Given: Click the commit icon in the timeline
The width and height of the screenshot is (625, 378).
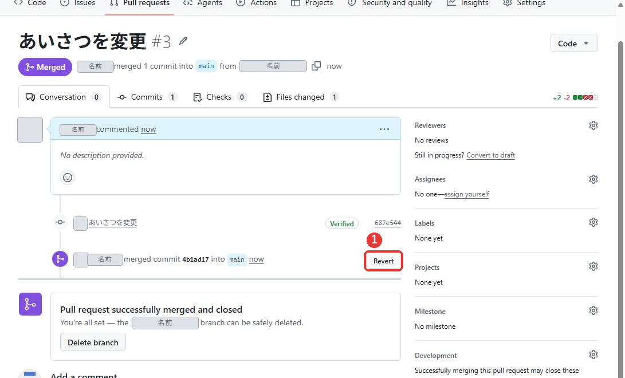Looking at the screenshot, I should point(60,222).
